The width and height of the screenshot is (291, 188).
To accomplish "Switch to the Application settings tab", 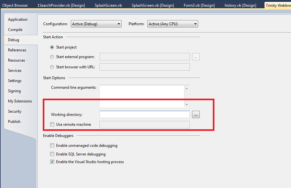I will [x=18, y=19].
